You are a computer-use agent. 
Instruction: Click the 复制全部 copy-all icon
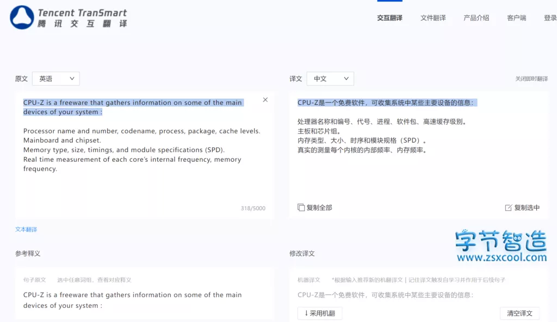(301, 207)
